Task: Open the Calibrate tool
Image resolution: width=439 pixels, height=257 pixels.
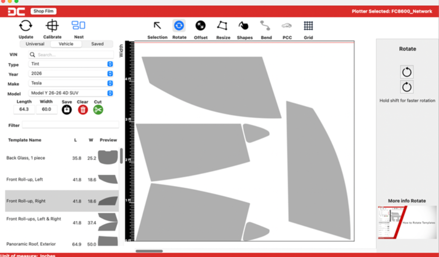Action: click(52, 26)
